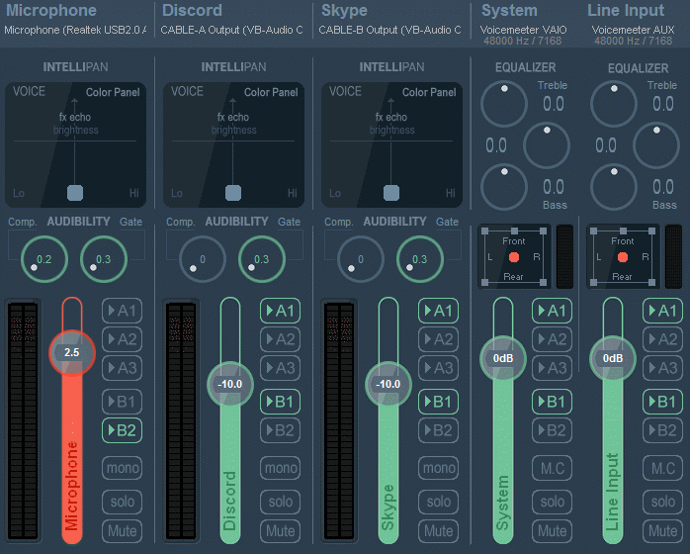Disable B2 output on Microphone strip
Image resolution: width=690 pixels, height=554 pixels.
pos(123,430)
